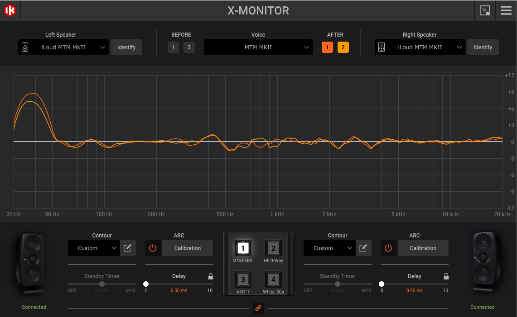
Task: Click the -12 dB scale label
Action: click(x=510, y=208)
